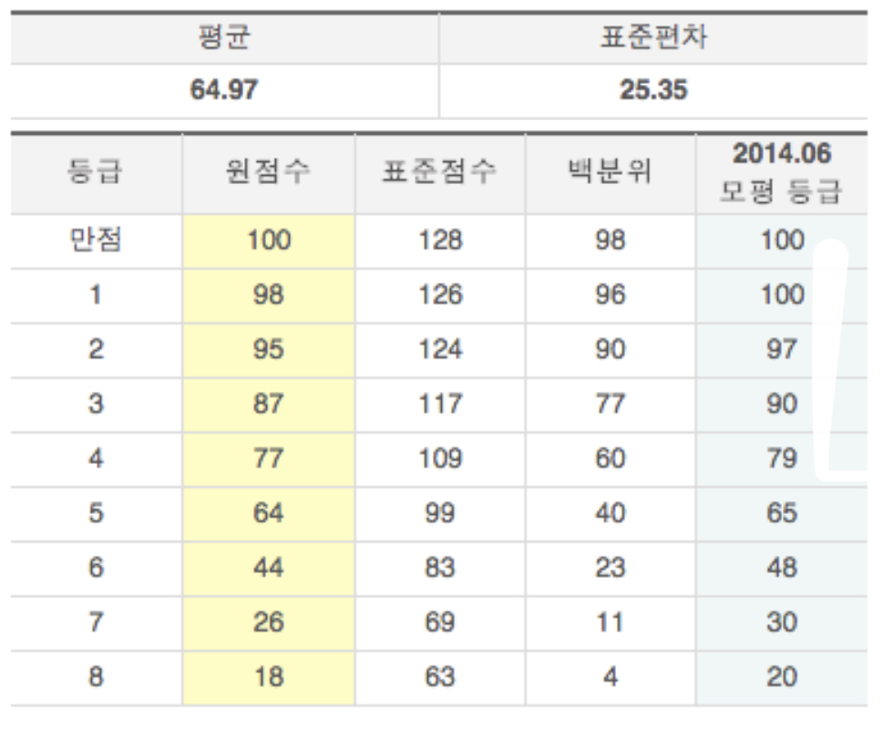
Task: Select 백분위 4 in the grade 8 row
Action: click(611, 678)
